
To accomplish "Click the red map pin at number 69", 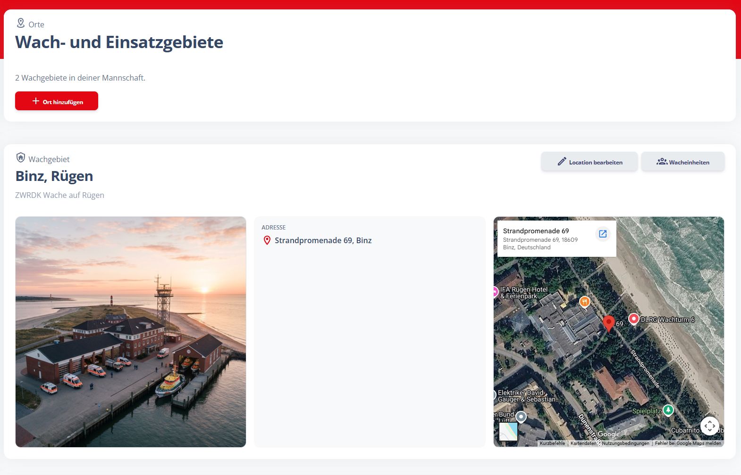I will 609,323.
